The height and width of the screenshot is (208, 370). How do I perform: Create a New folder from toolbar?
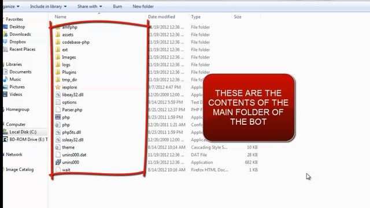143,6
